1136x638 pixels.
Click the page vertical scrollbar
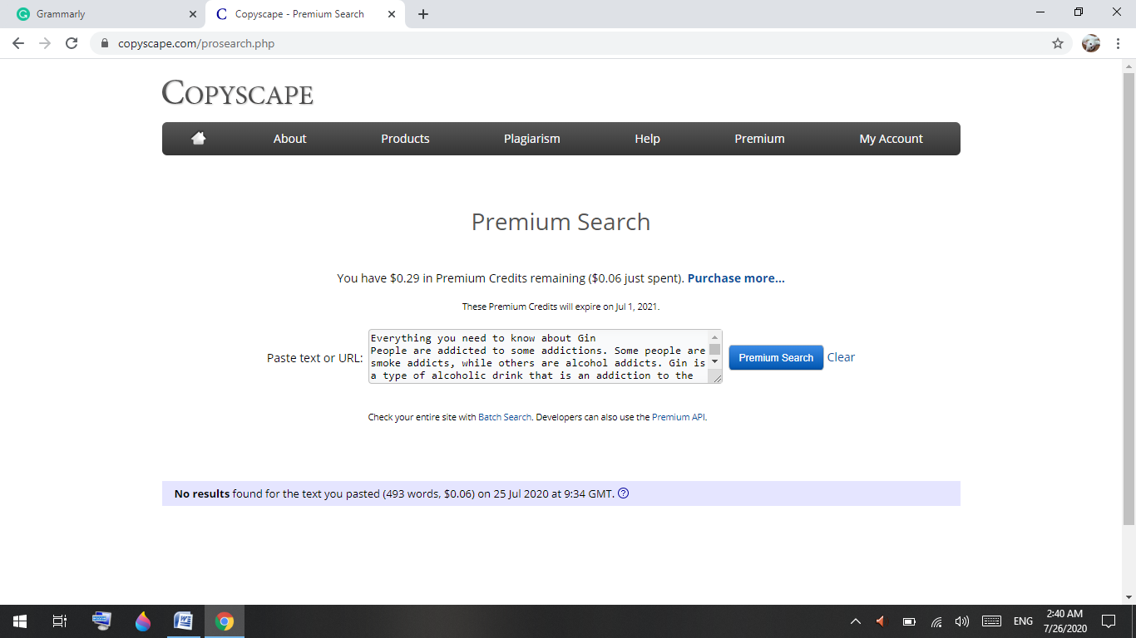pyautogui.click(x=1129, y=299)
